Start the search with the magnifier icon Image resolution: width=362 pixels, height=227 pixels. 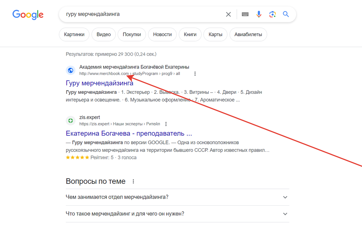point(286,14)
